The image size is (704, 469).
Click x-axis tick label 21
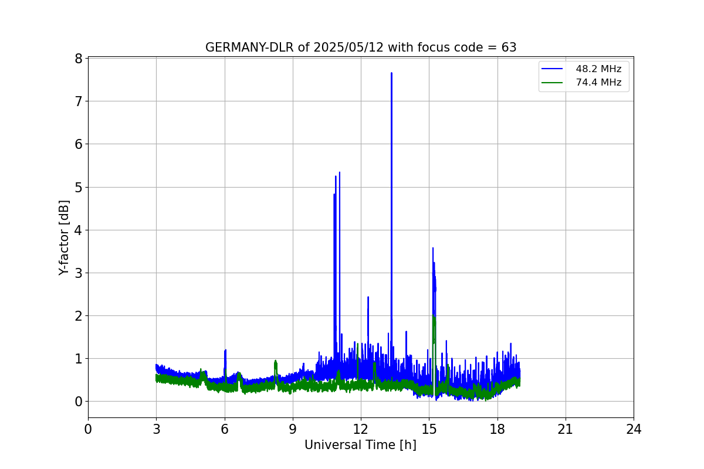click(x=566, y=429)
